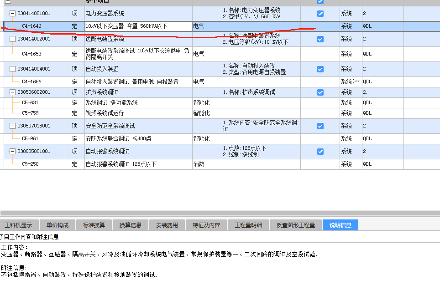Click cell 自动投入装置调试 备用电源 自投装置
440x285 pixels.
(x=138, y=82)
